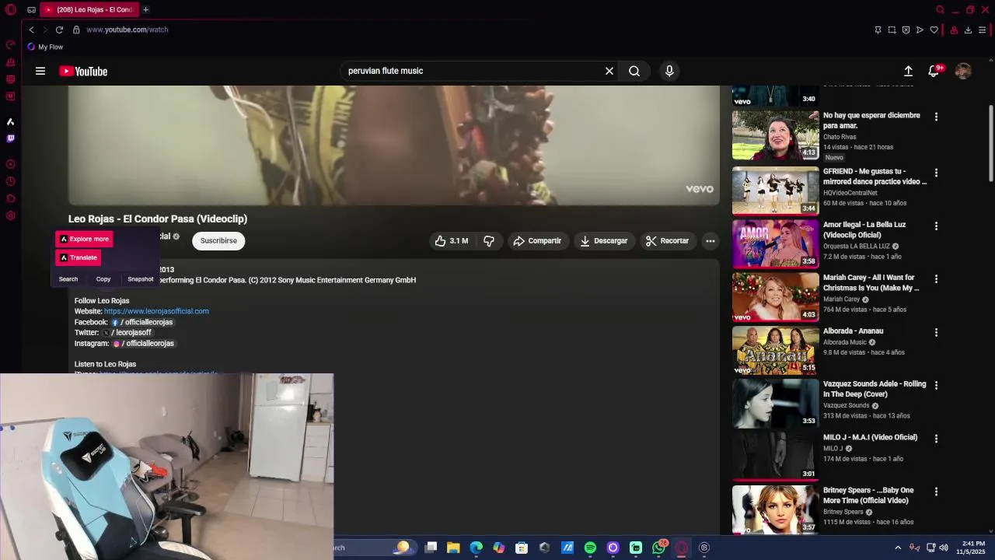995x560 pixels.
Task: Open options for GFRIEND Me gustas tu video
Action: (936, 173)
